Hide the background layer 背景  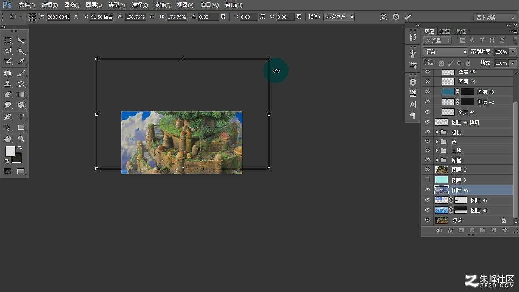point(427,220)
